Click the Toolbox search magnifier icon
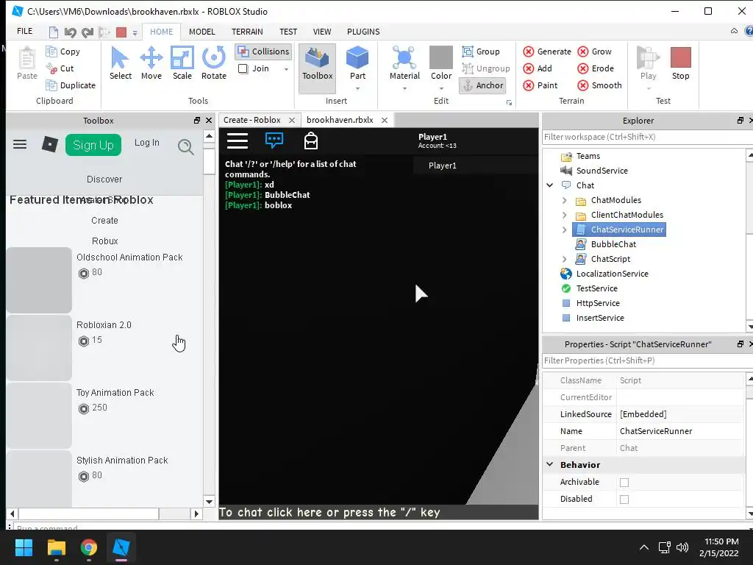The width and height of the screenshot is (753, 565). (x=186, y=146)
